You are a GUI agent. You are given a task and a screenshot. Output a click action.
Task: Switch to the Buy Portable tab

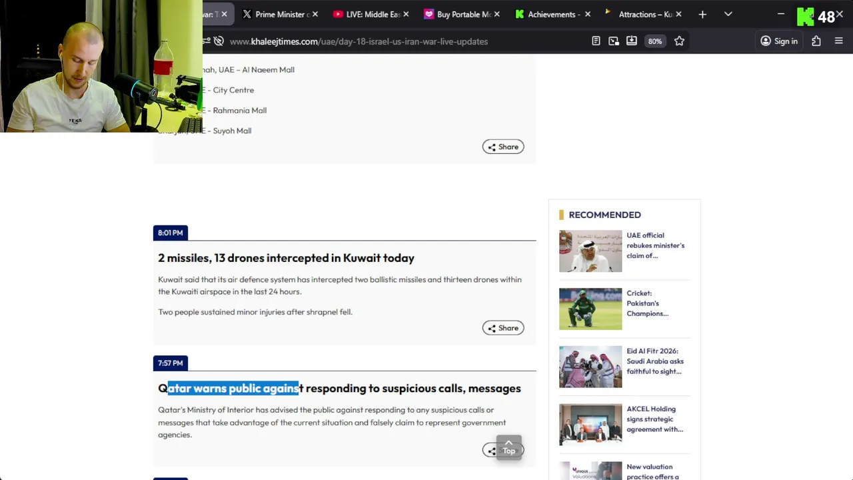pyautogui.click(x=462, y=14)
